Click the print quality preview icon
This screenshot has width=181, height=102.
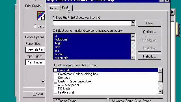(x=41, y=16)
